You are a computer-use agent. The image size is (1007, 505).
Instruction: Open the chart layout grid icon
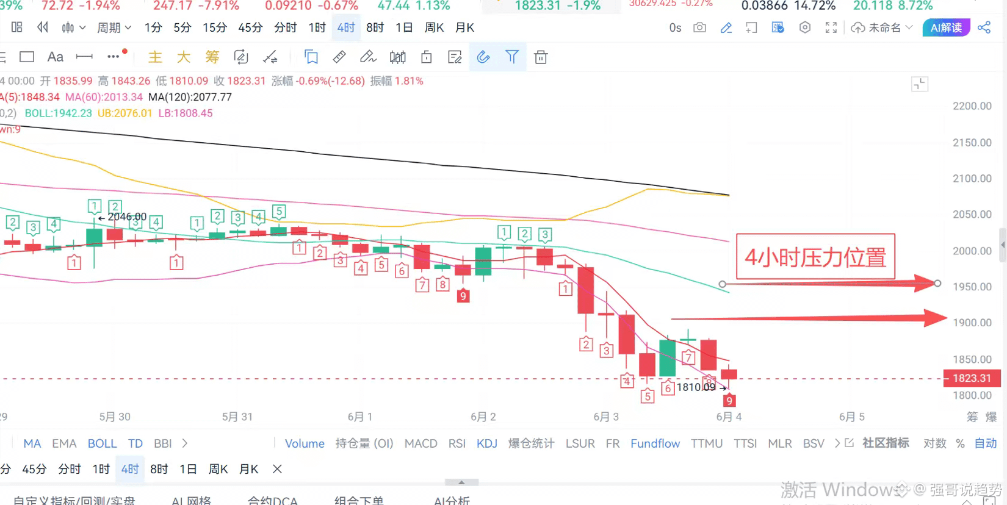point(17,27)
